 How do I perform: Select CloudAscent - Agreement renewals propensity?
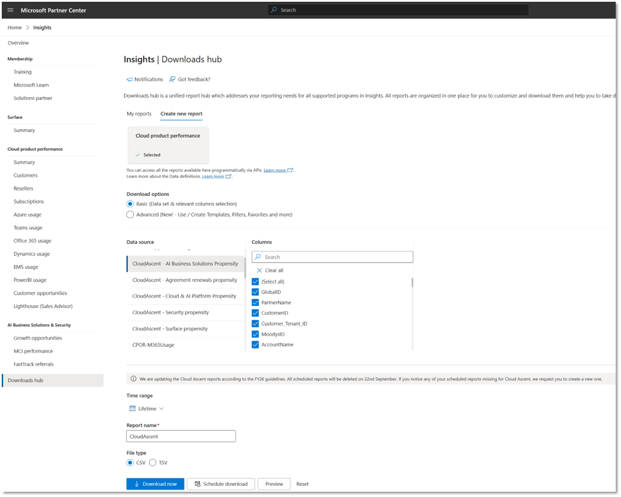[186, 280]
